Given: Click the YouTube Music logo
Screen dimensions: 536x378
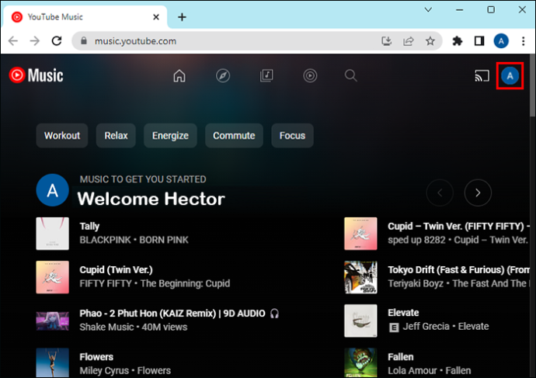Looking at the screenshot, I should (x=36, y=75).
